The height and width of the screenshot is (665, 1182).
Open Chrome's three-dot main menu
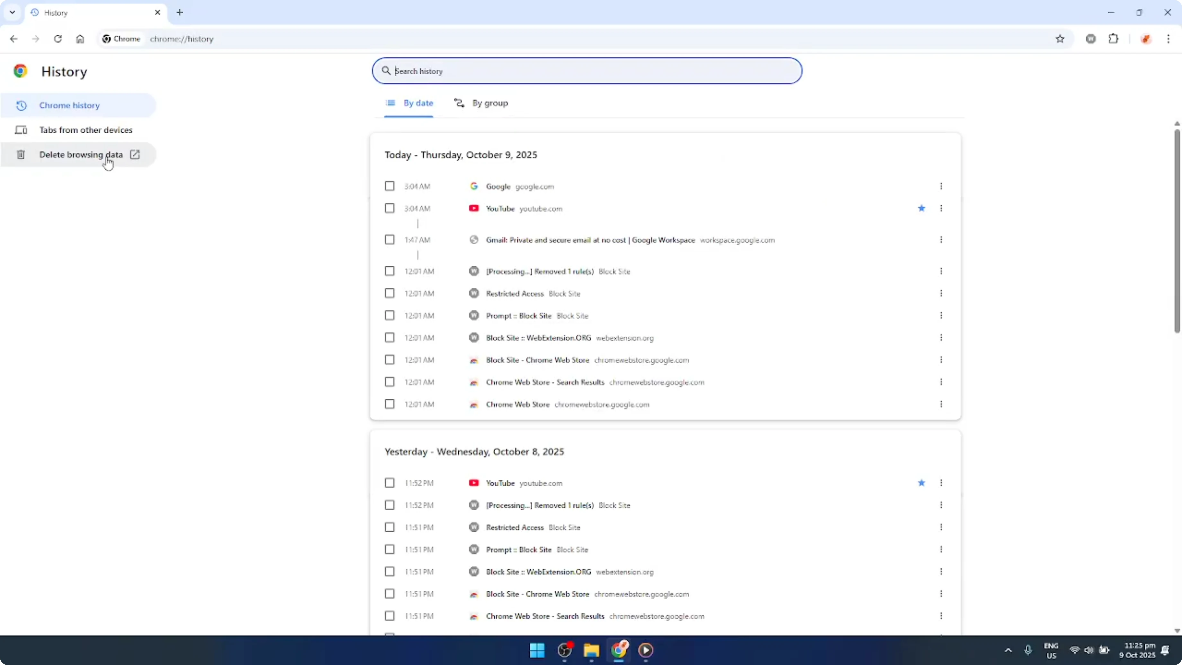(x=1168, y=39)
